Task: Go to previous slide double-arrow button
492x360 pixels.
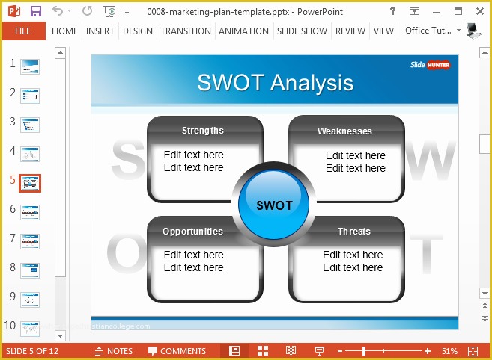Action: [x=485, y=305]
